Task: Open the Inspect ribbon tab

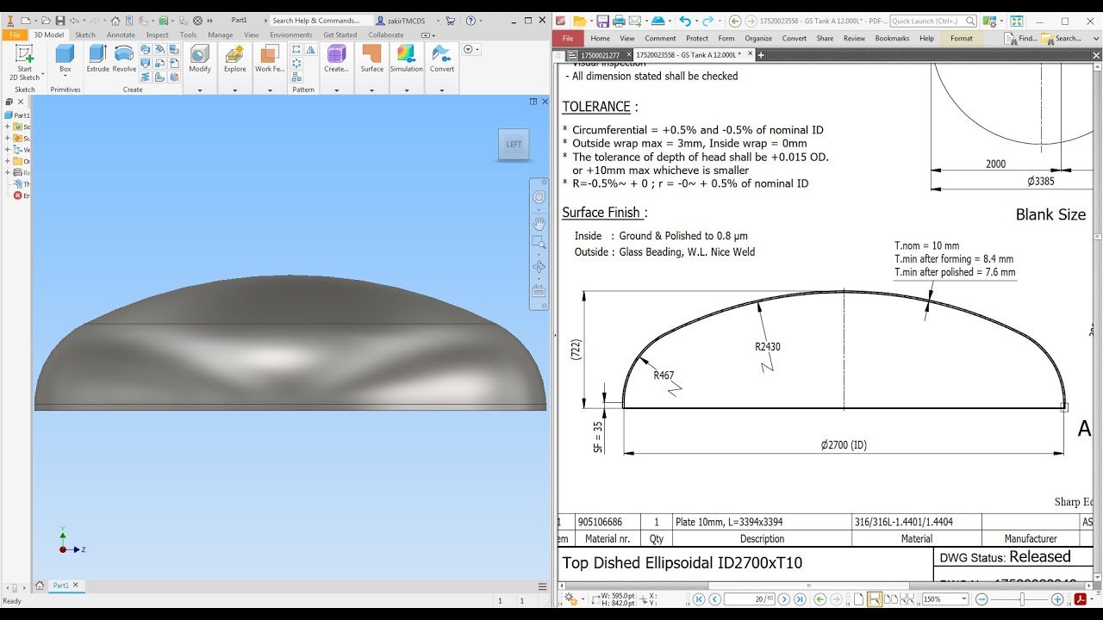Action: (x=158, y=35)
